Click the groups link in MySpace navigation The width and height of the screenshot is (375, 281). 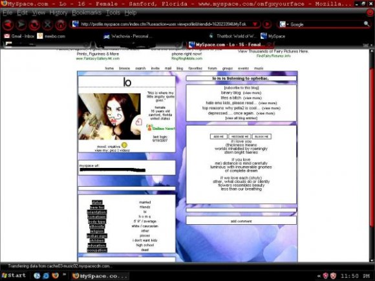point(228,68)
